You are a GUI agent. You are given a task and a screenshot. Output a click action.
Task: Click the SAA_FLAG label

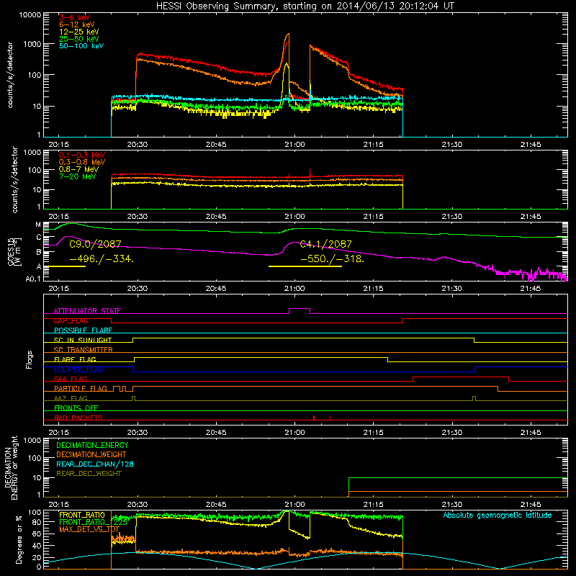71,379
